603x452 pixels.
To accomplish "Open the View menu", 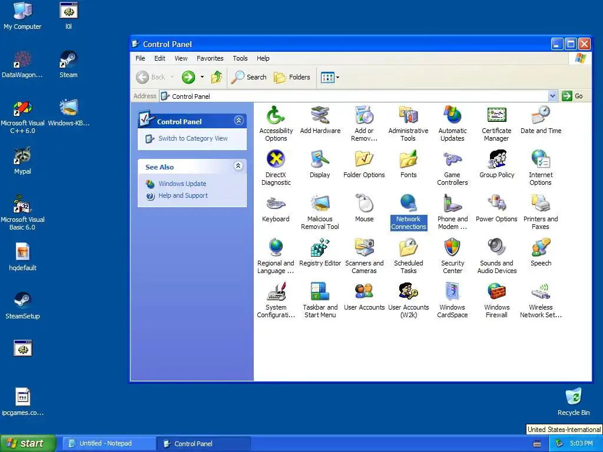I will (181, 58).
